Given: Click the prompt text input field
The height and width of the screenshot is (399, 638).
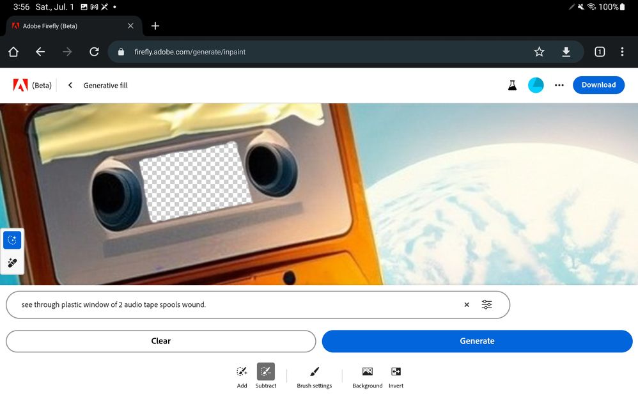Looking at the screenshot, I should tap(258, 304).
